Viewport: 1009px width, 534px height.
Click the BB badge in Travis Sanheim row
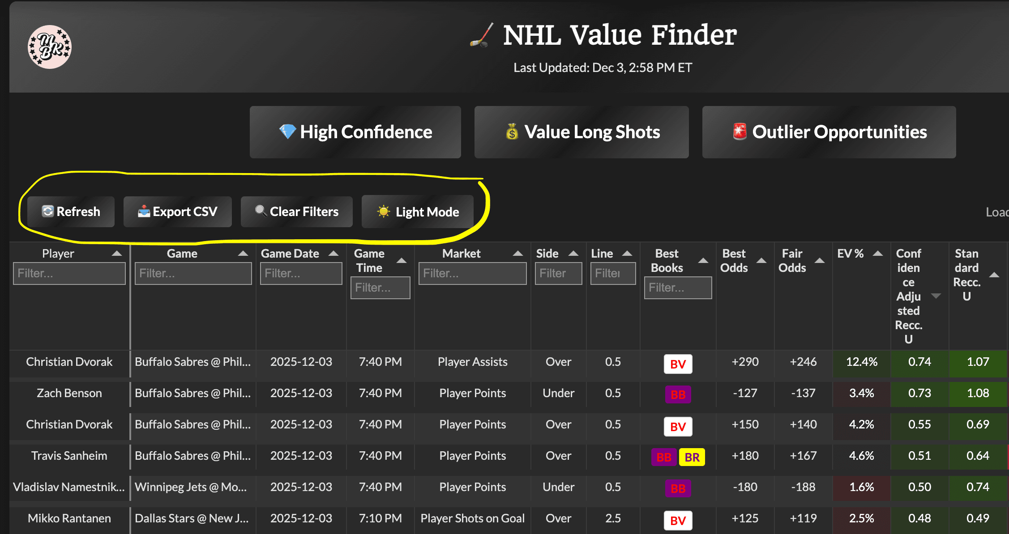tap(663, 457)
